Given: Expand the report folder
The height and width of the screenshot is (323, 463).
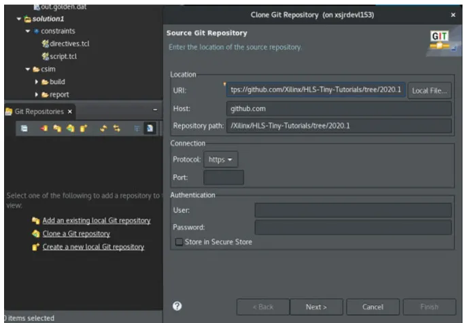Looking at the screenshot, I should pyautogui.click(x=36, y=95).
